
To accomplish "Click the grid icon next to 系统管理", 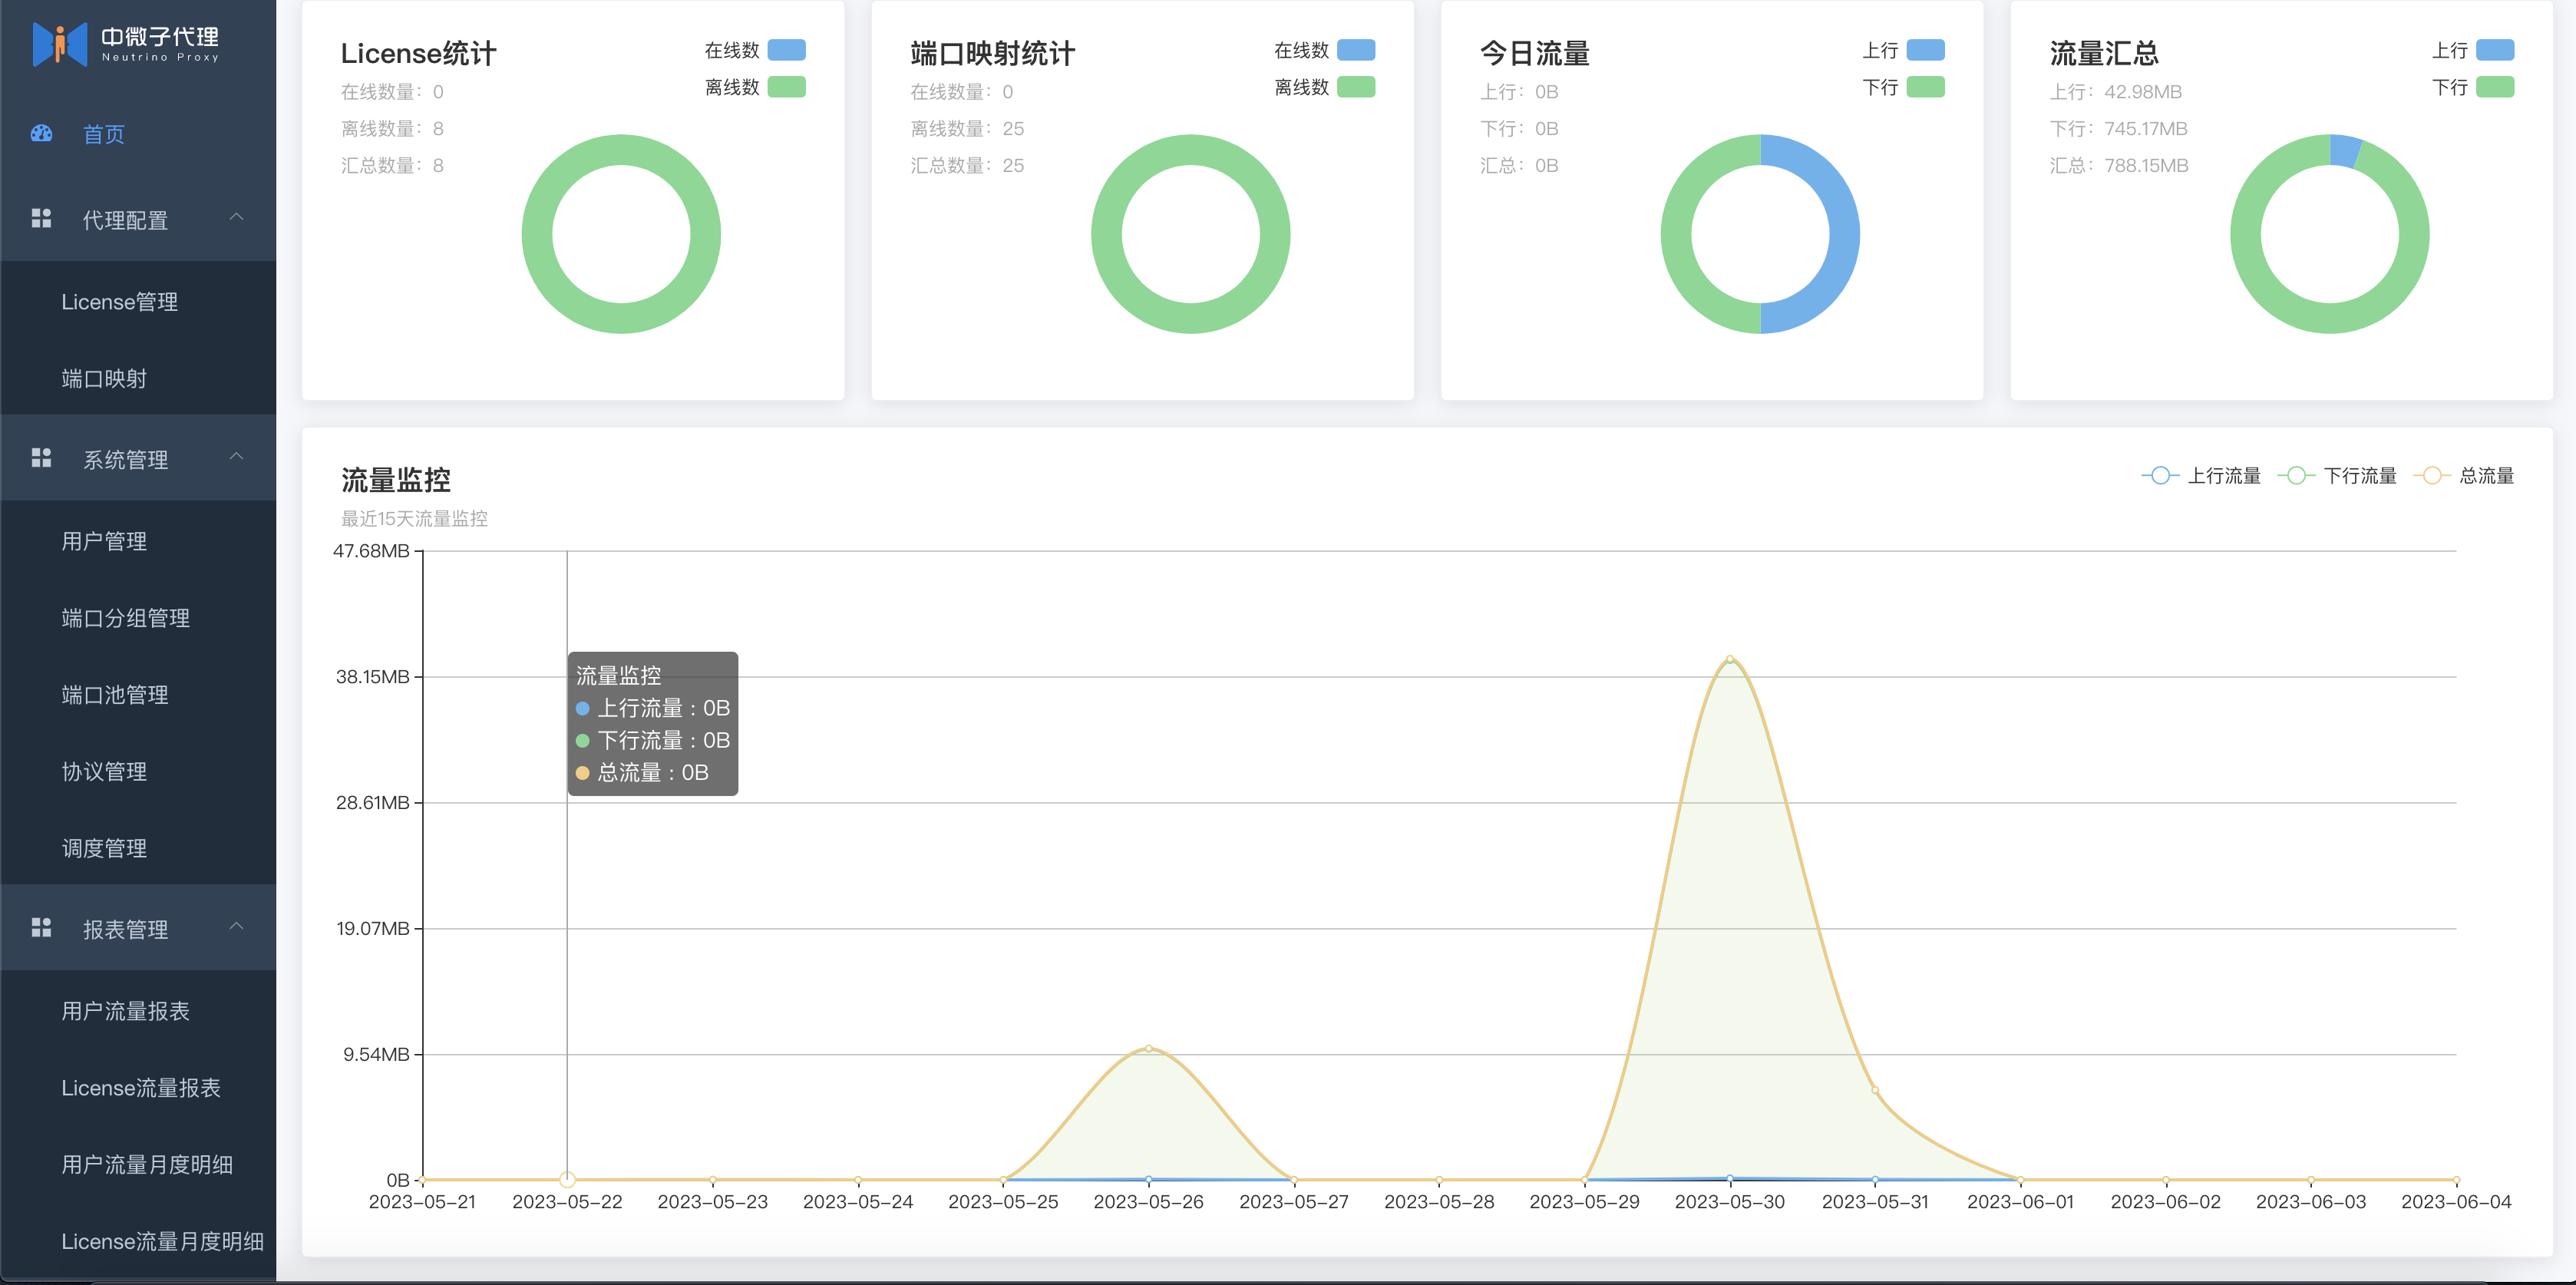I will [x=41, y=457].
